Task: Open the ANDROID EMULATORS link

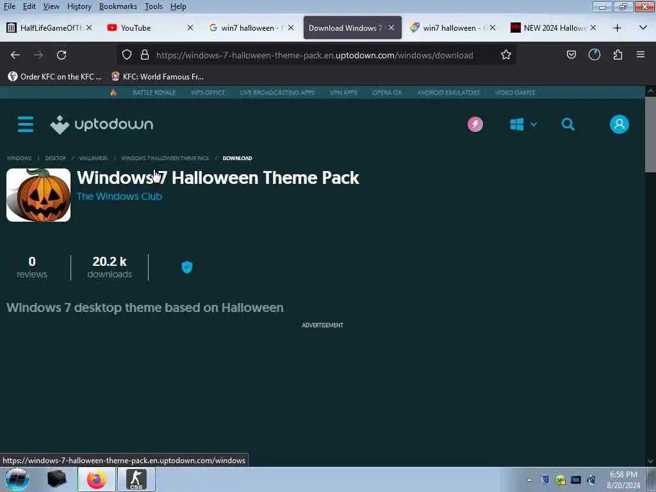Action: tap(448, 92)
